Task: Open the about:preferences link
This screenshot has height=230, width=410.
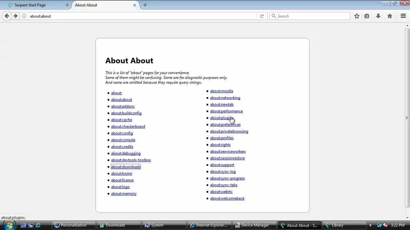Action: coord(225,125)
